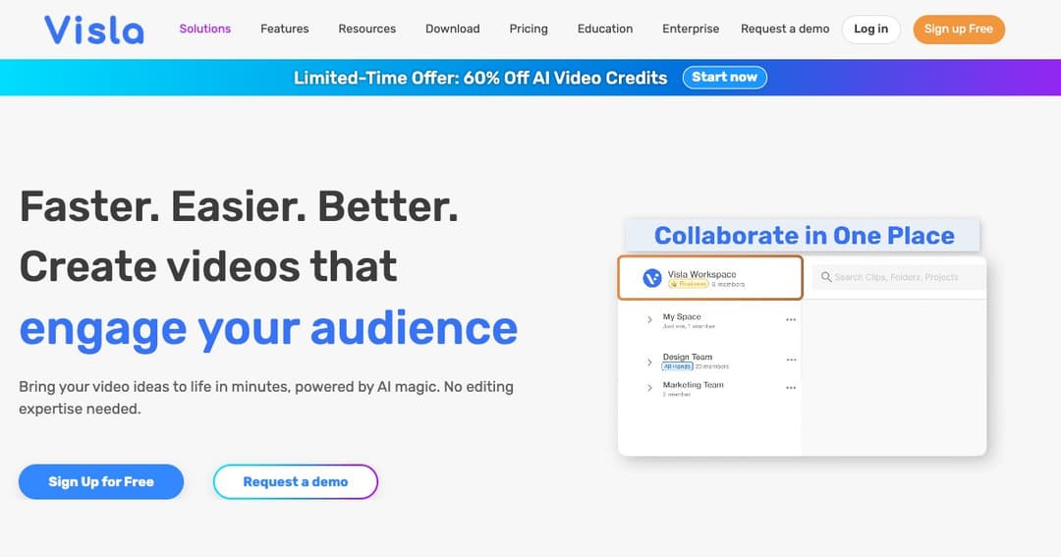This screenshot has height=557, width=1061.
Task: Click the blue Sign Up for Free button
Action: [101, 482]
